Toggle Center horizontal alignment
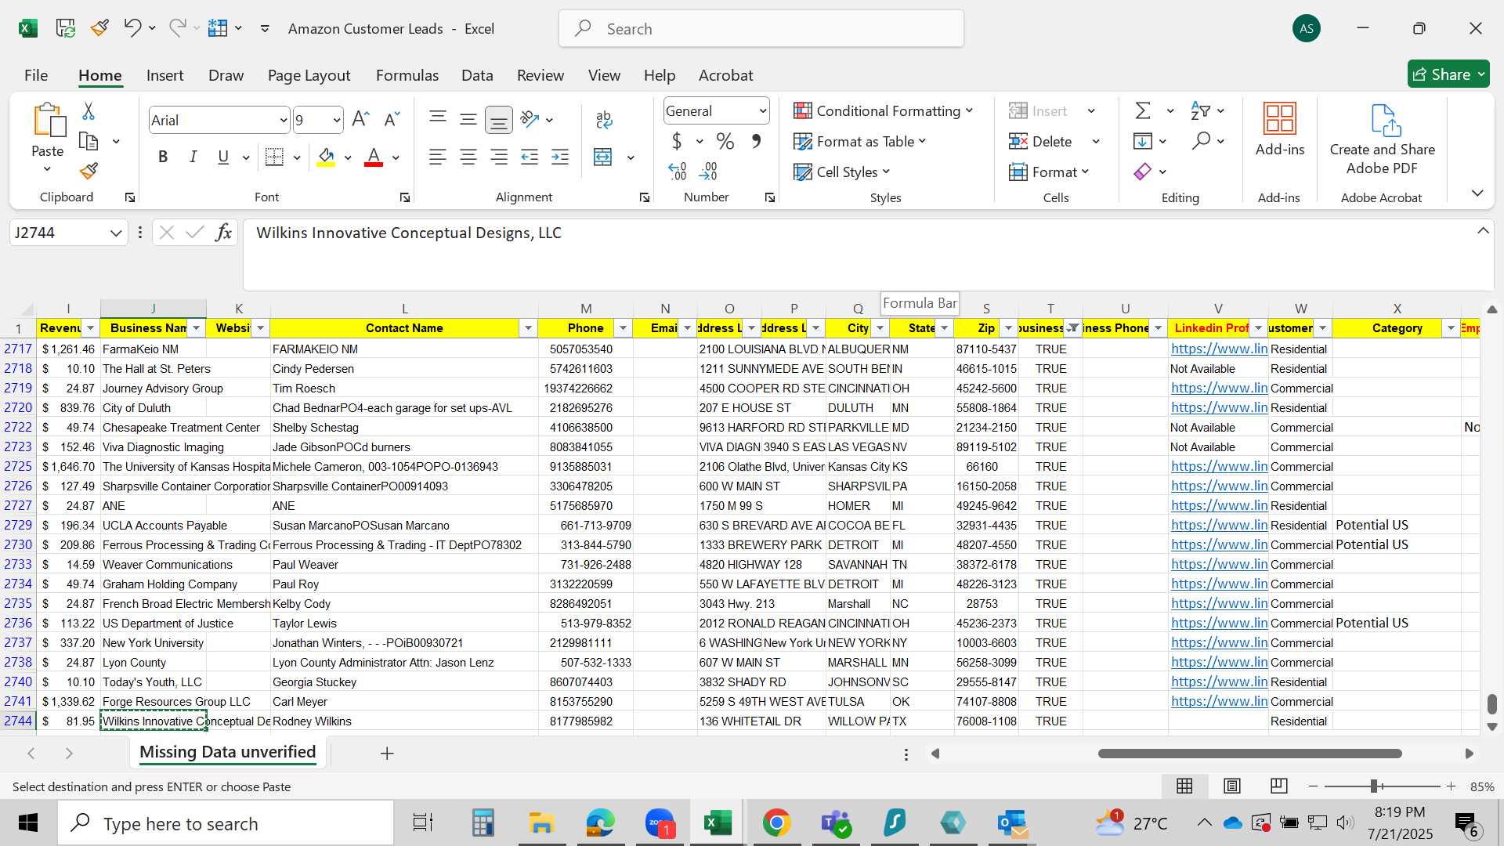Screen dimensions: 1504x846 point(468,157)
